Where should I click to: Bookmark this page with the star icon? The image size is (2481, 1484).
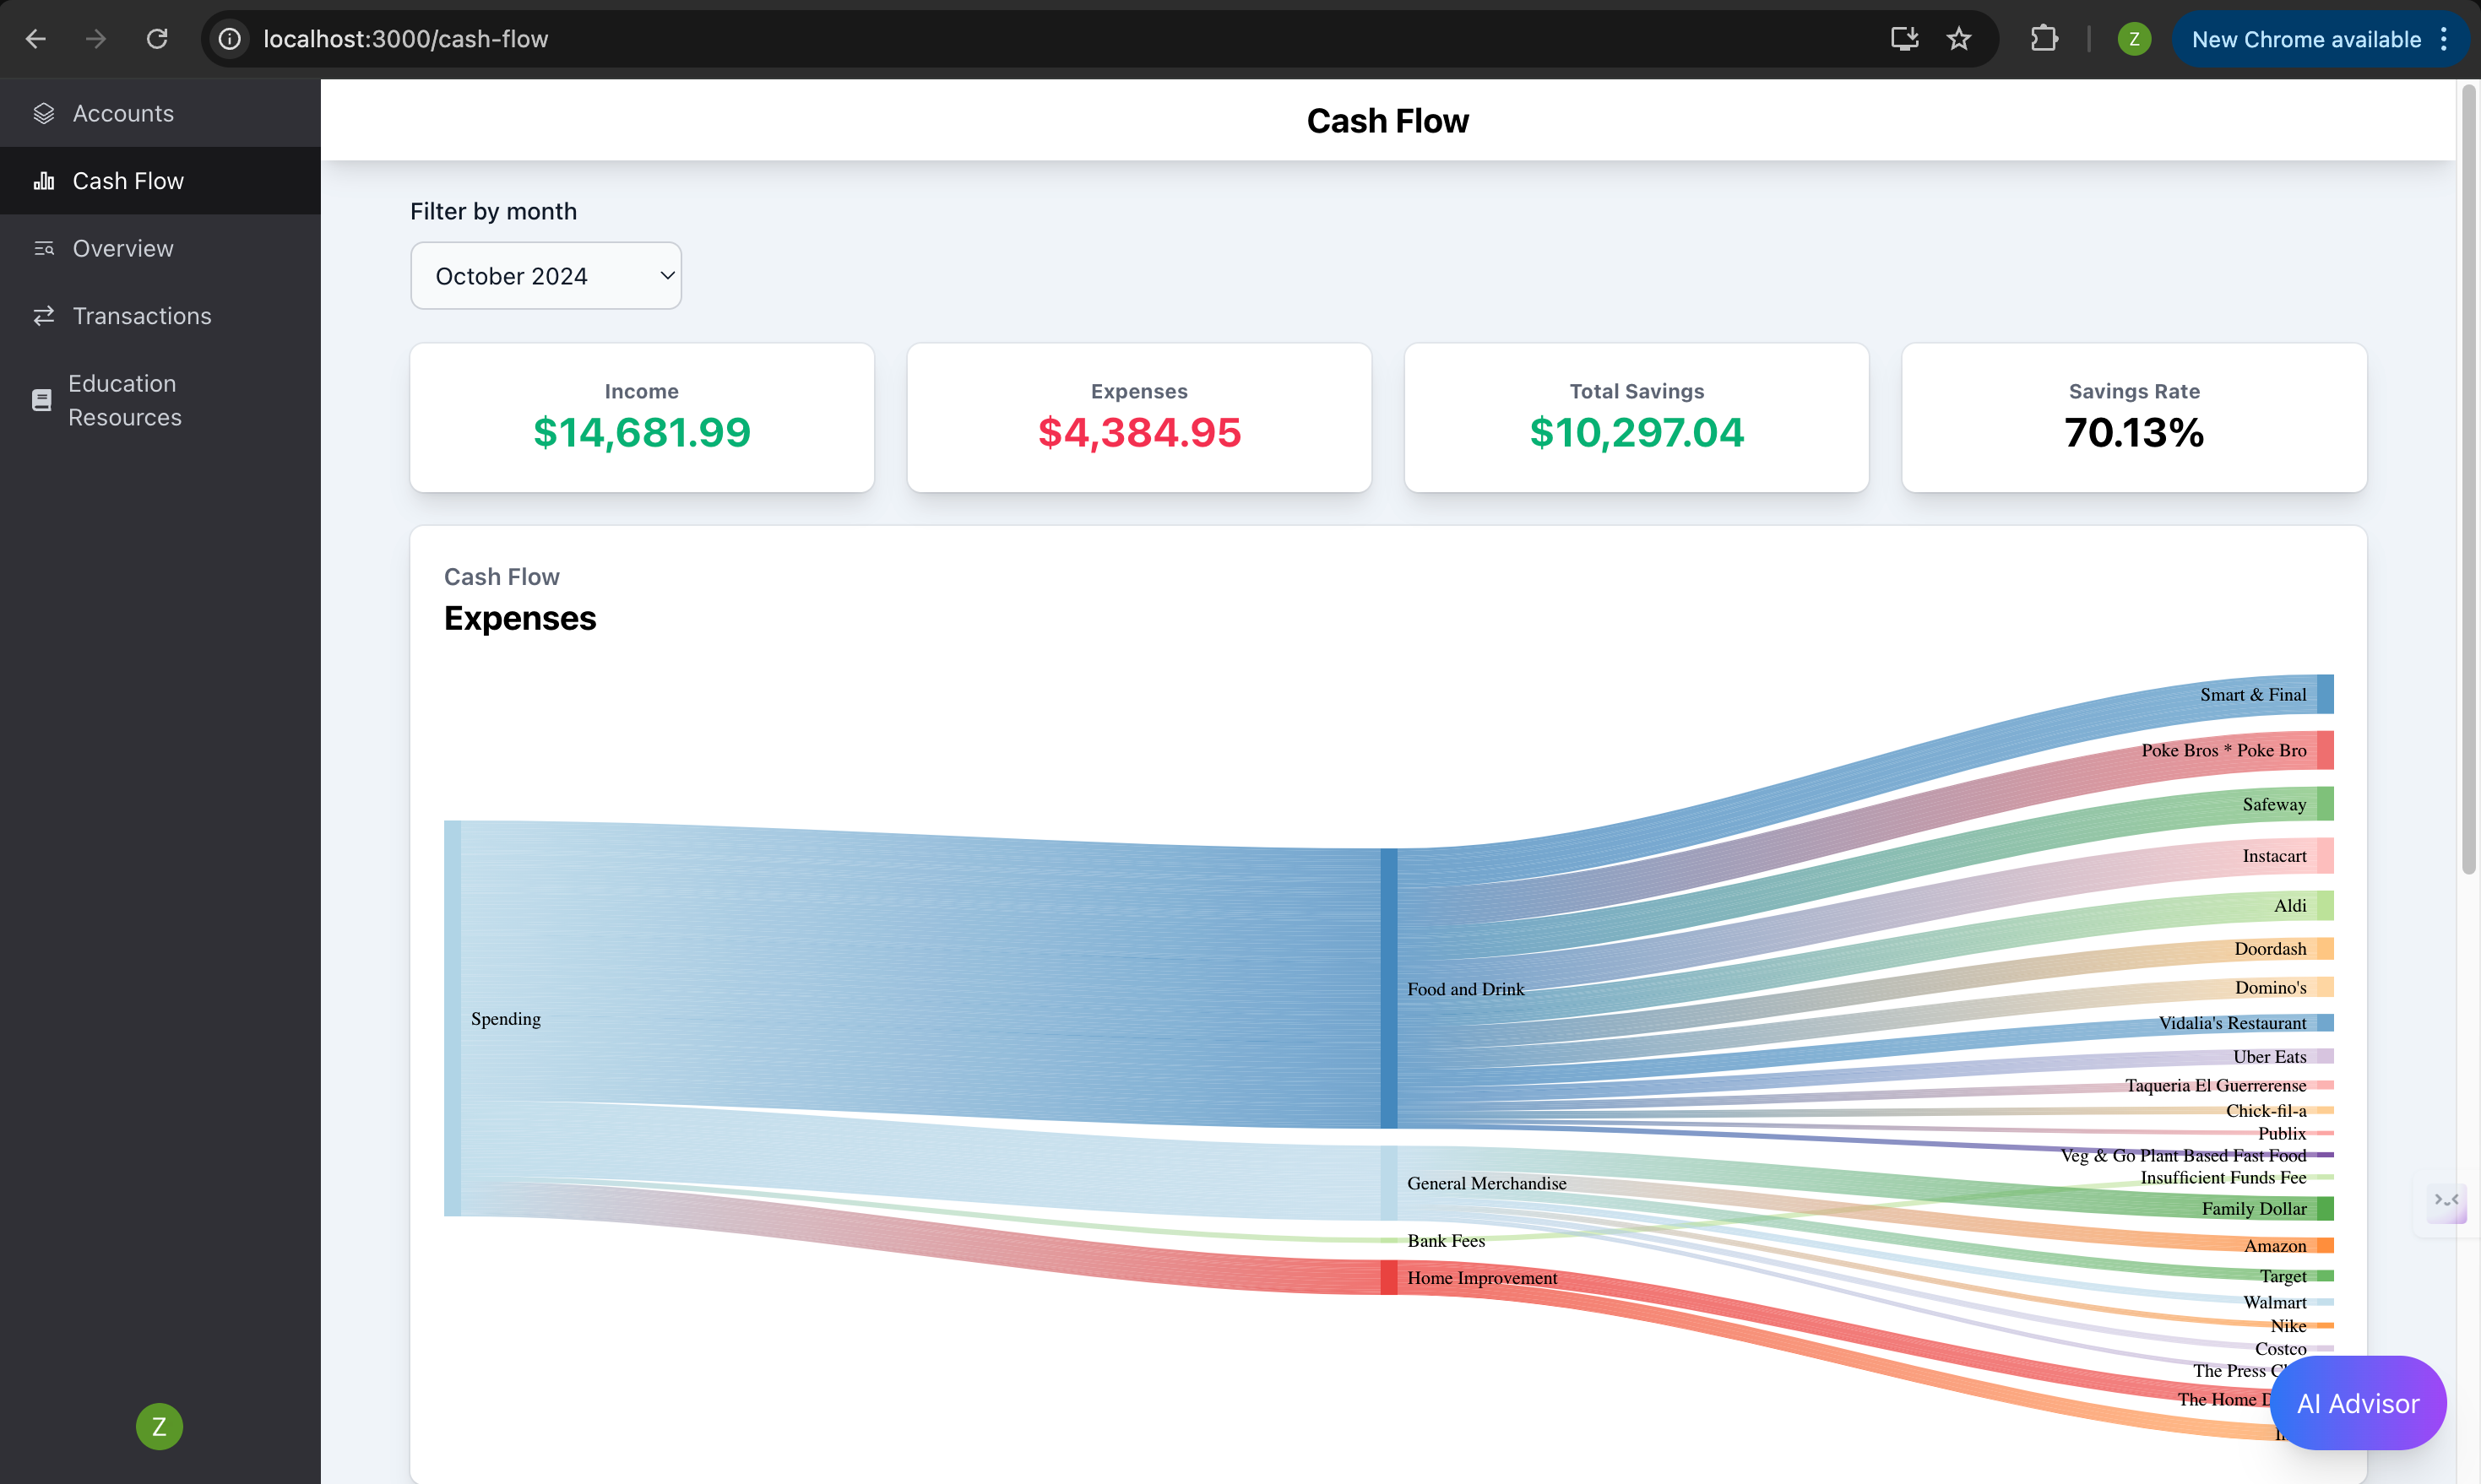1957,39
